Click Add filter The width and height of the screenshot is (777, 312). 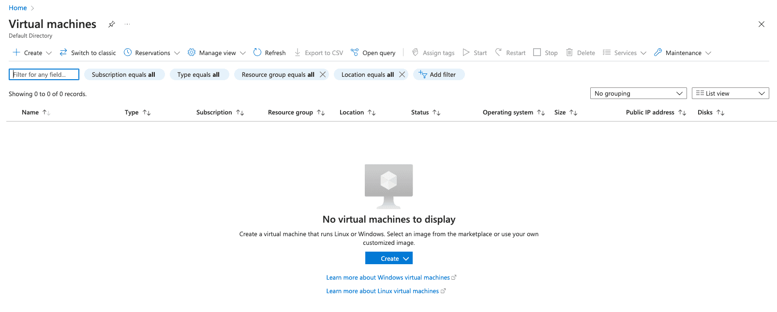click(439, 74)
